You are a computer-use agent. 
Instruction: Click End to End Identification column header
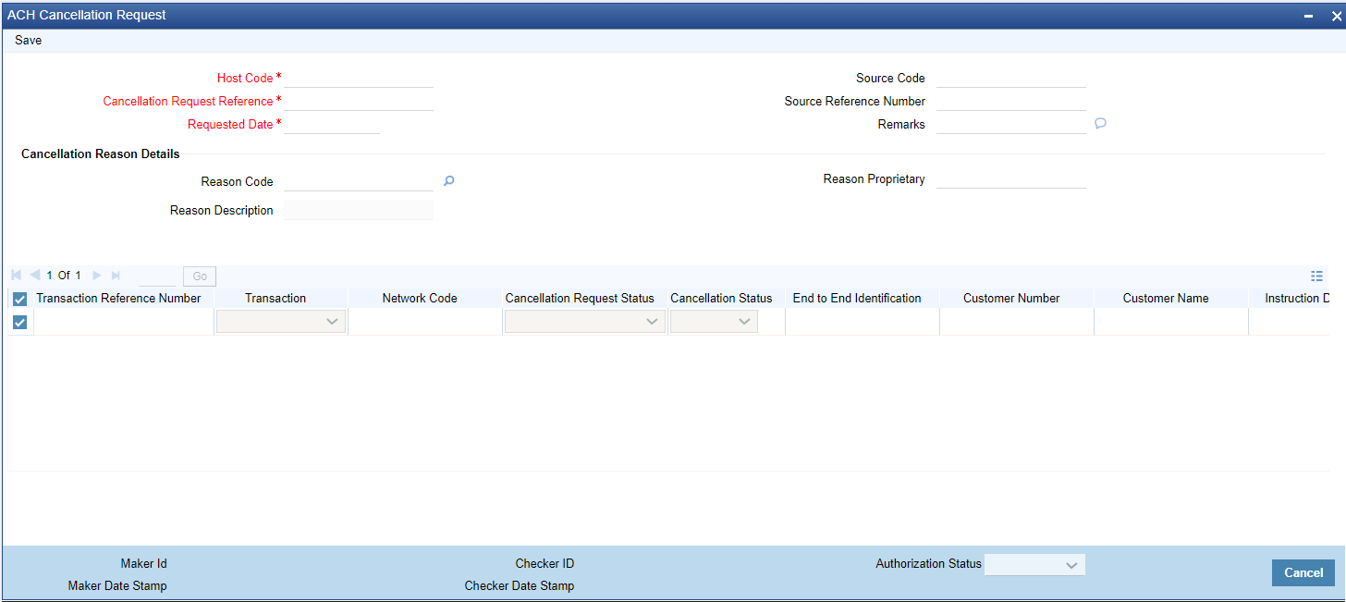[857, 298]
